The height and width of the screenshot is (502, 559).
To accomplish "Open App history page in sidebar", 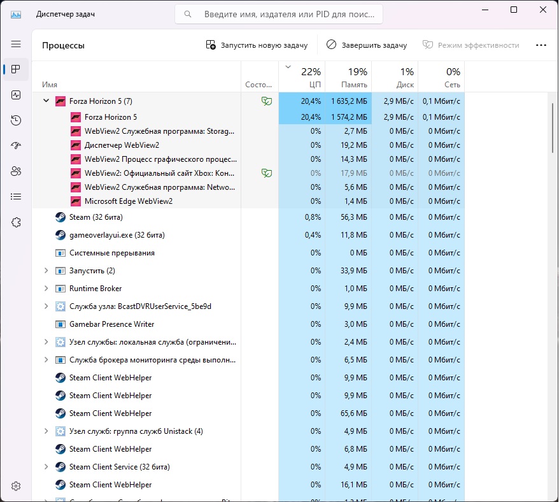I will pyautogui.click(x=16, y=120).
